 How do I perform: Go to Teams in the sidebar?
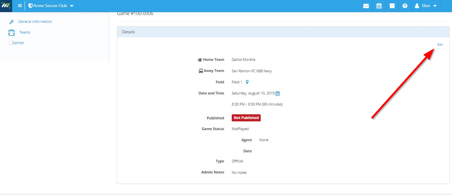[25, 32]
